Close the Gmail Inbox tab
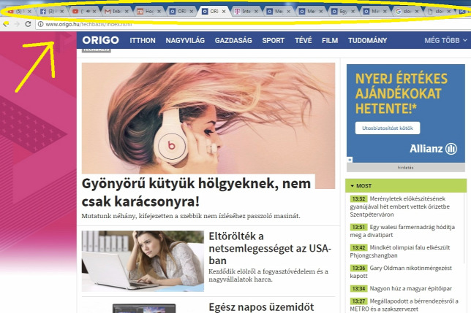Image resolution: width=471 pixels, height=313 pixels. pyautogui.click(x=127, y=11)
